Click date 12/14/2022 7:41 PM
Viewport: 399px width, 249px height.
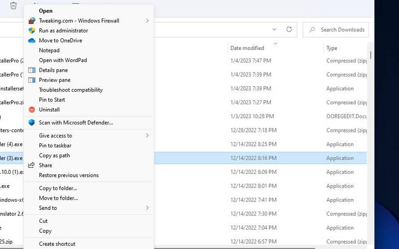tap(253, 200)
